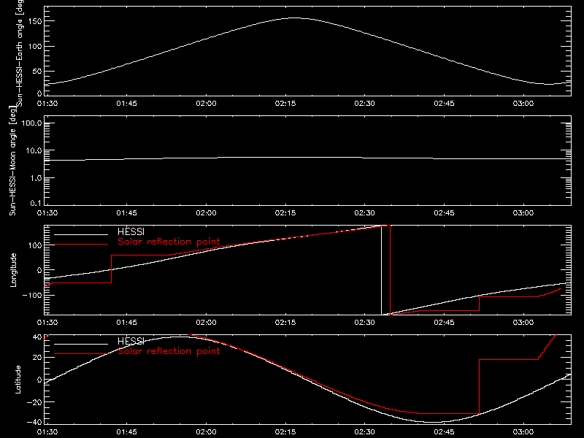Click 01:45 time label under Latitude plot

(x=126, y=432)
